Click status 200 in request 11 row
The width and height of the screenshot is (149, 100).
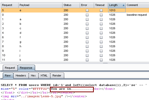point(66,60)
